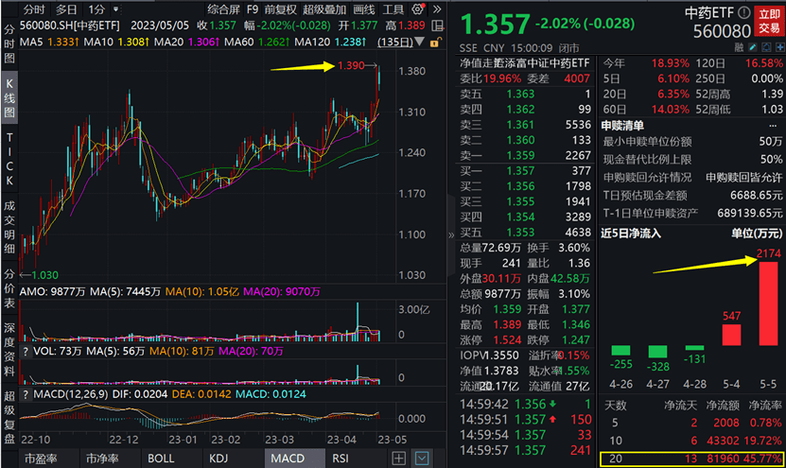Toggle the side panel layout icon

tap(438, 26)
